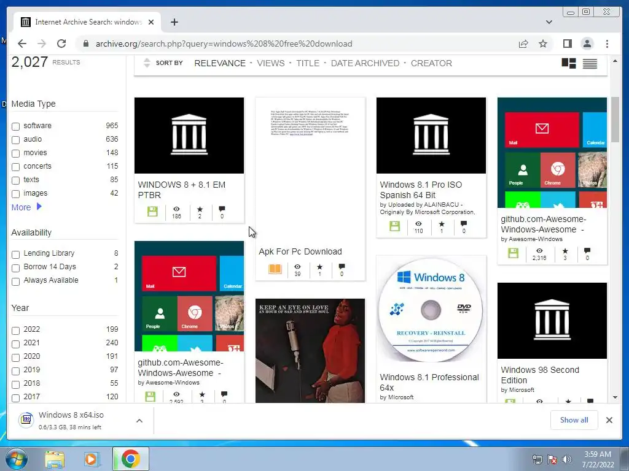
Task: Switch to list view of results
Action: 590,63
